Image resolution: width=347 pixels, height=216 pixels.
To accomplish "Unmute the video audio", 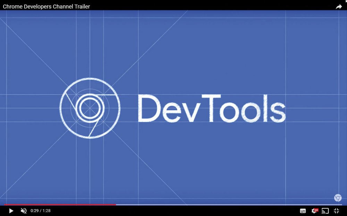I will click(x=24, y=211).
